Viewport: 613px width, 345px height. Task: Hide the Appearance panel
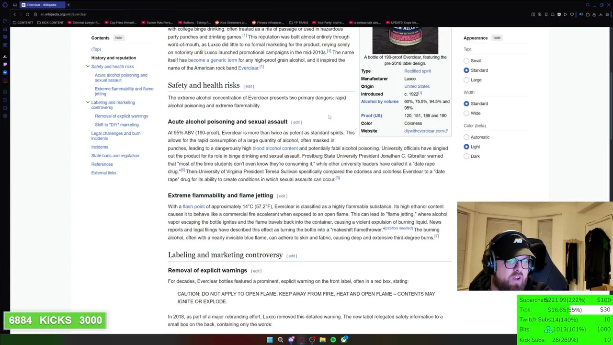(497, 38)
